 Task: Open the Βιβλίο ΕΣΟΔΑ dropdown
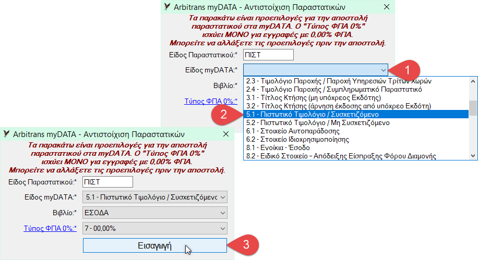coord(155,213)
